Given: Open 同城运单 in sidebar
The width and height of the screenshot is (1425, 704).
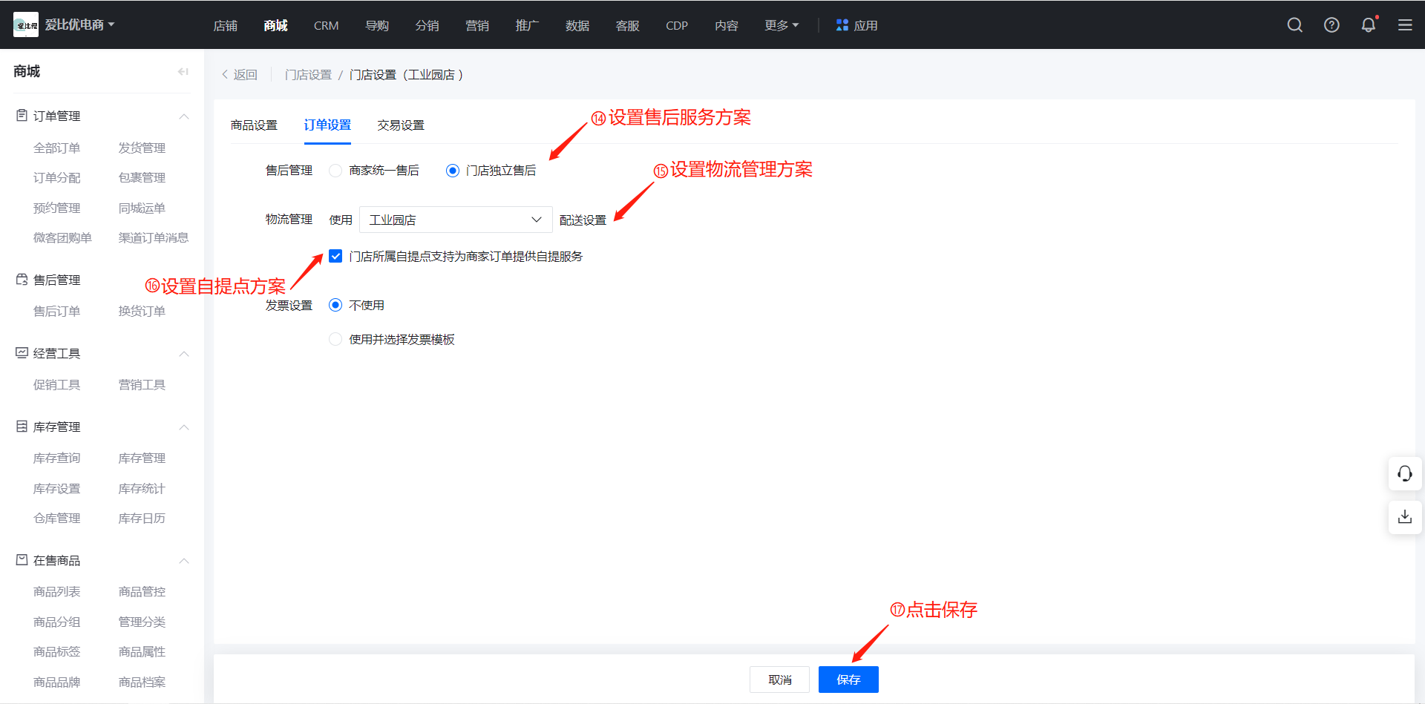Looking at the screenshot, I should (x=142, y=208).
